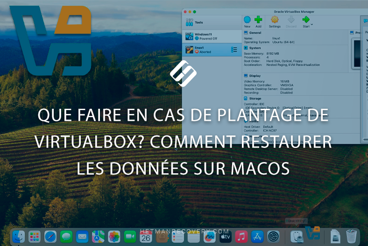This screenshot has height=246, width=368.
Task: Open Disk Utility from the Dock
Action: (296, 236)
